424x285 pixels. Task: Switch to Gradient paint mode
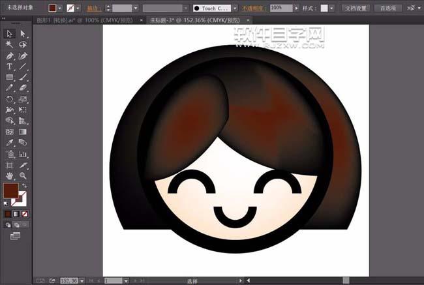(16, 213)
